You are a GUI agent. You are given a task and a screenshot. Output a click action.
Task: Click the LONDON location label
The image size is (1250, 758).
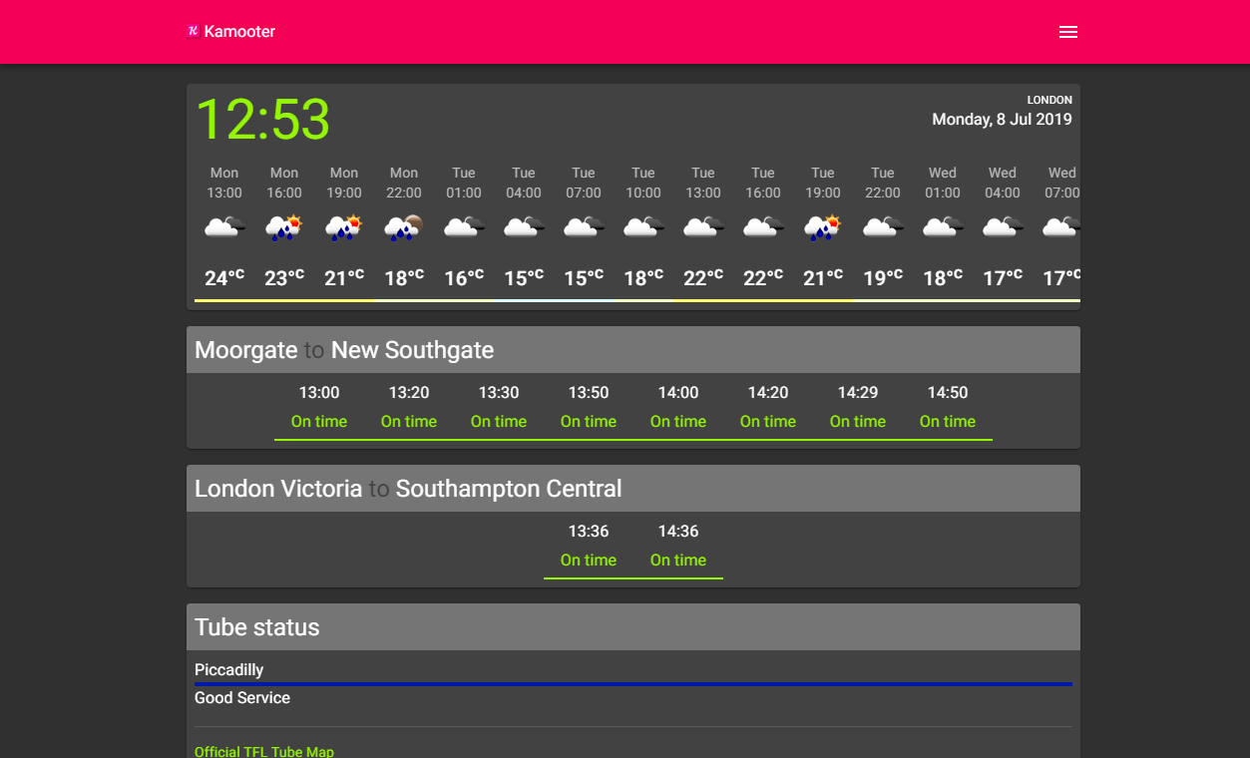click(1049, 100)
